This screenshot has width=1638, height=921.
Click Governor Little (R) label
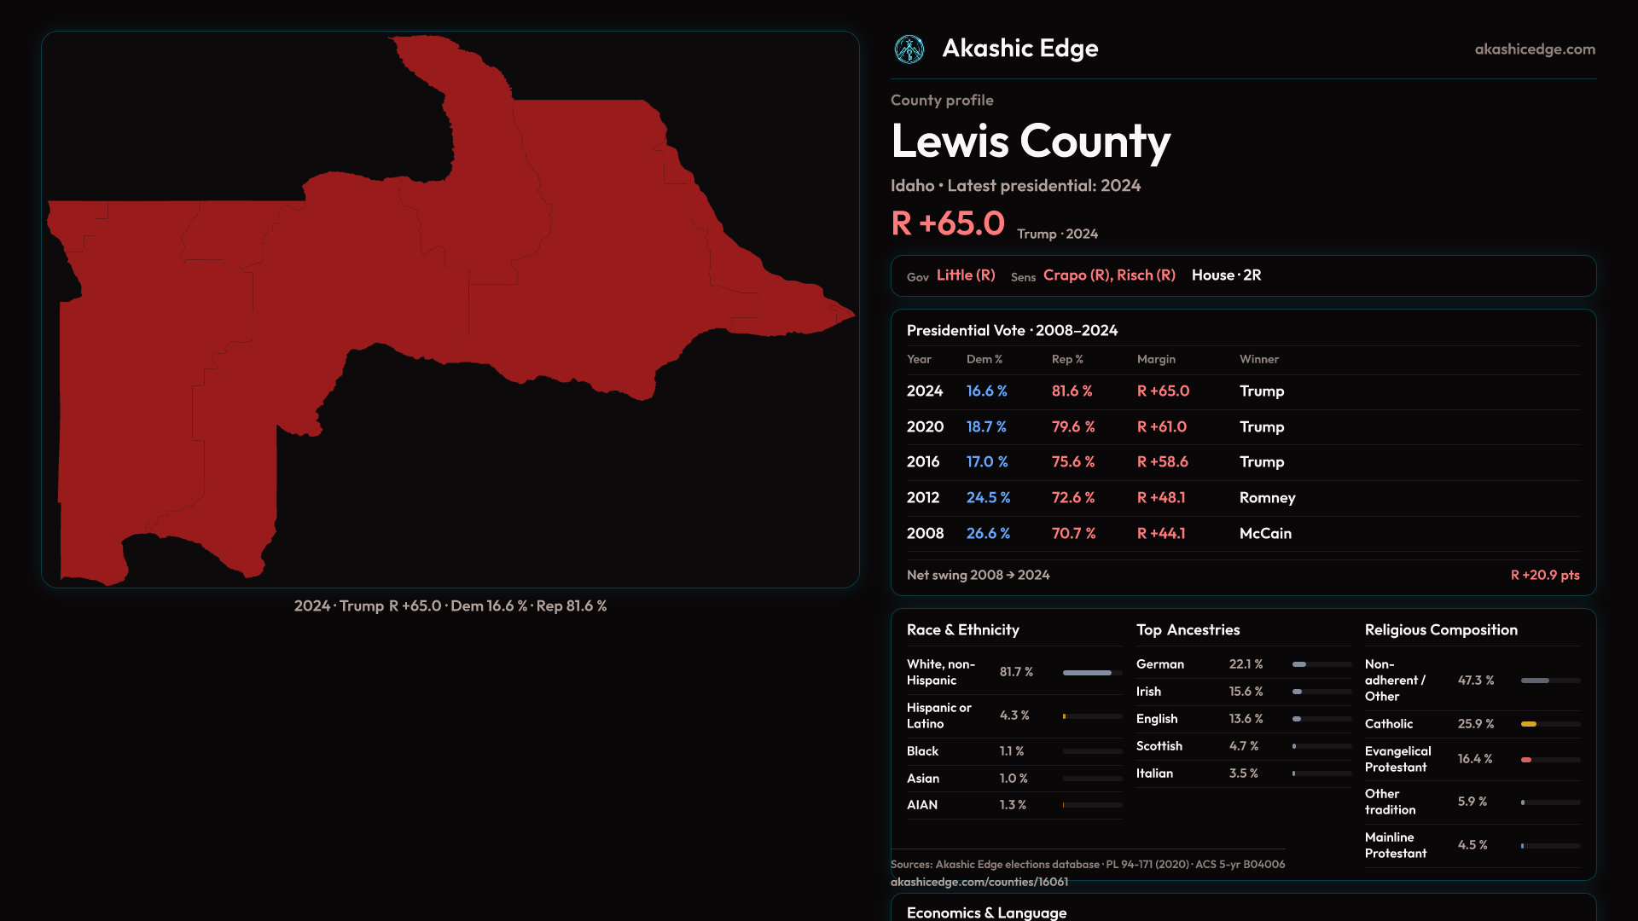pyautogui.click(x=965, y=275)
